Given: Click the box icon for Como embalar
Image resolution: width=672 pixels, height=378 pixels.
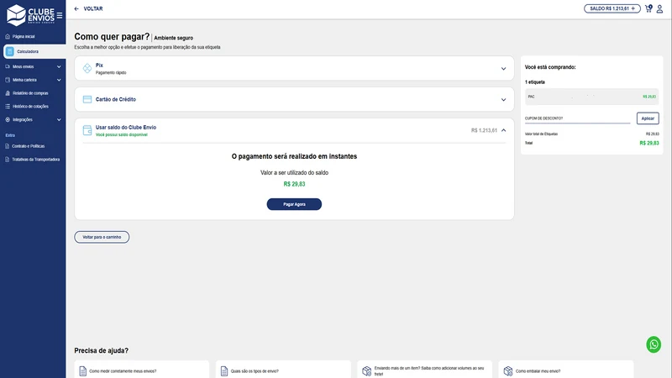Looking at the screenshot, I should click(508, 371).
